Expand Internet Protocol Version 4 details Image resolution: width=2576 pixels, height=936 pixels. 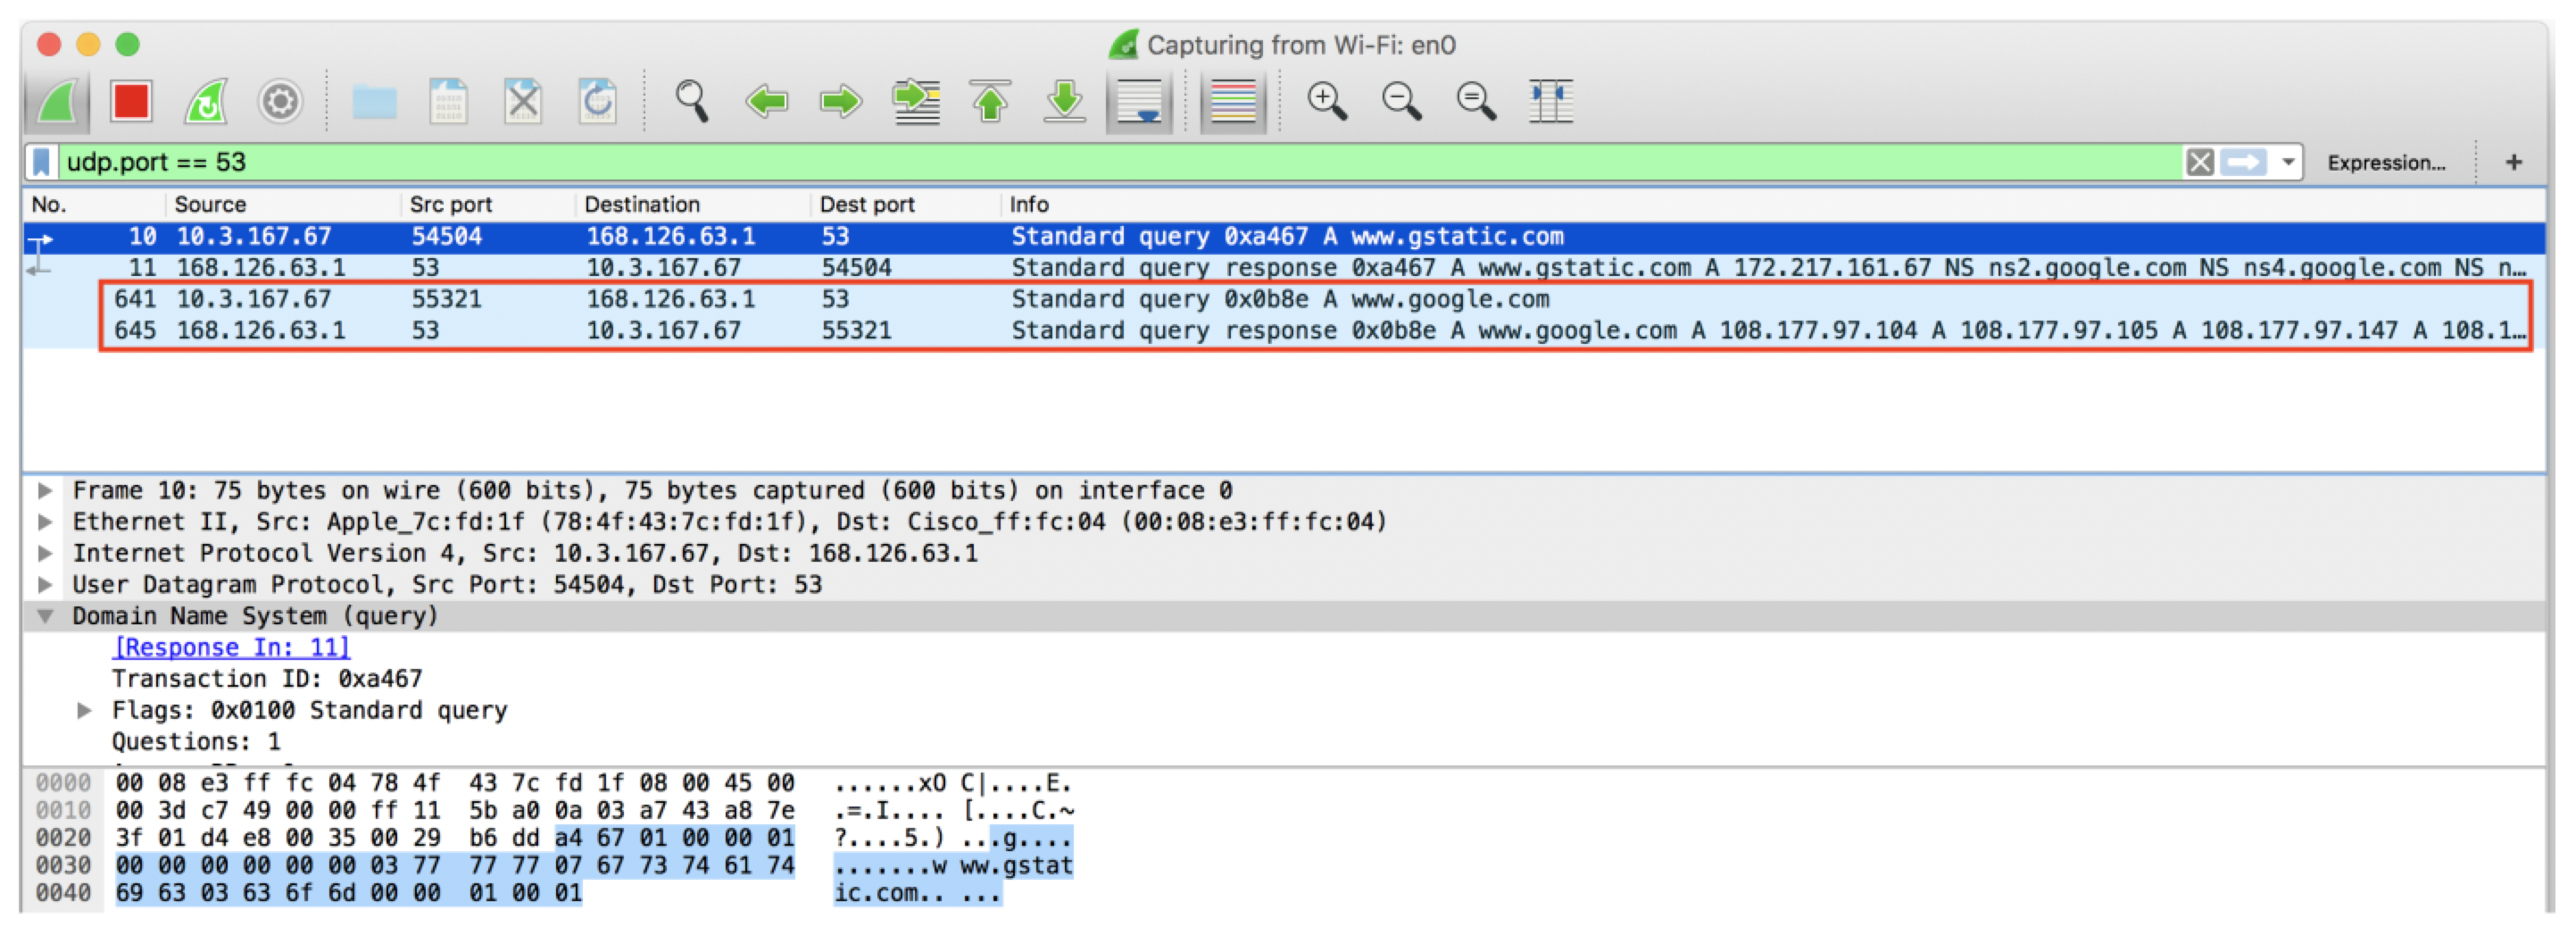click(45, 554)
